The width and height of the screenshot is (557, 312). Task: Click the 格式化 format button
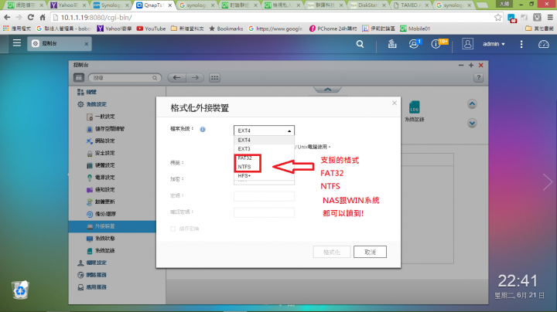click(332, 252)
